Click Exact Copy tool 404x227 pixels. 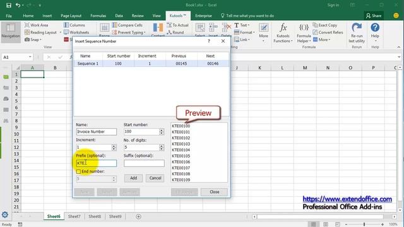point(325,25)
